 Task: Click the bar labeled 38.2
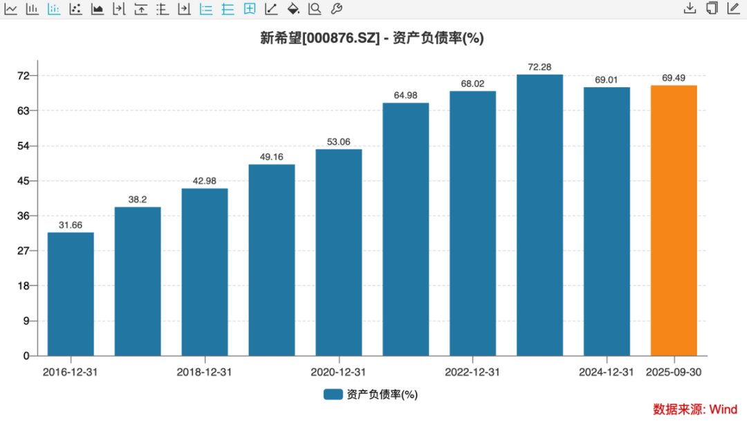coord(138,282)
